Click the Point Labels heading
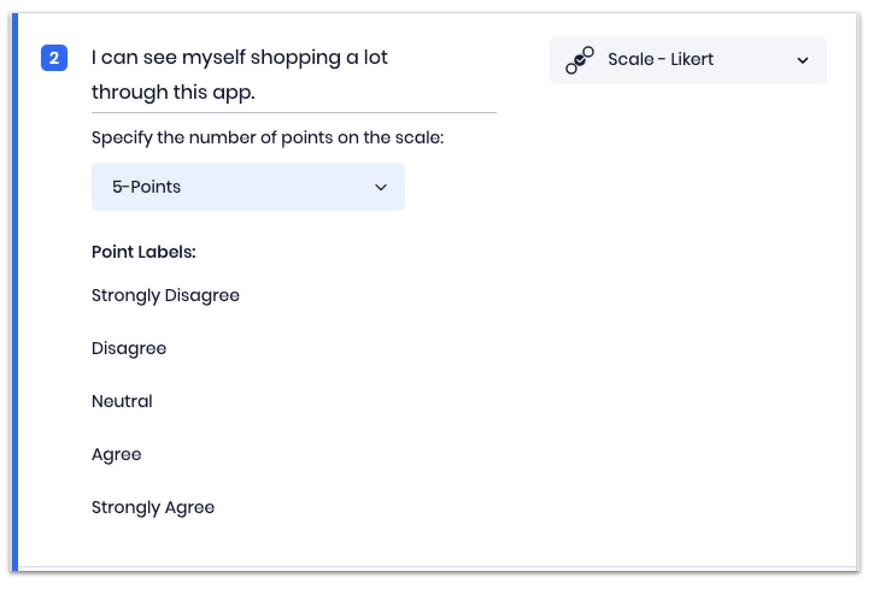874x589 pixels. tap(143, 251)
